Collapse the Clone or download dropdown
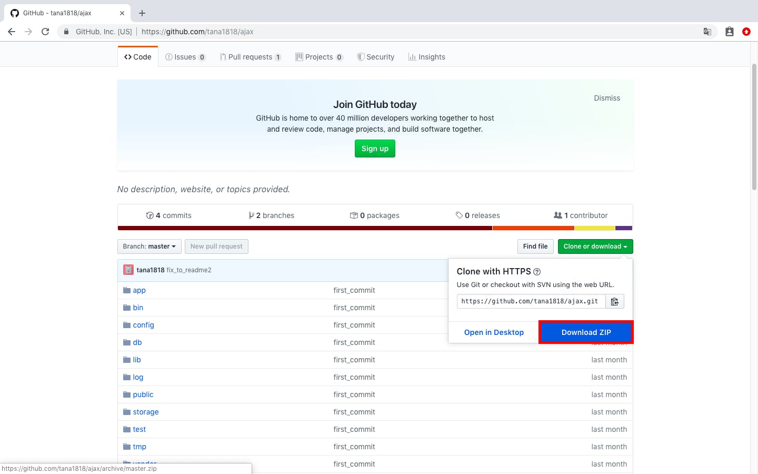 click(595, 246)
